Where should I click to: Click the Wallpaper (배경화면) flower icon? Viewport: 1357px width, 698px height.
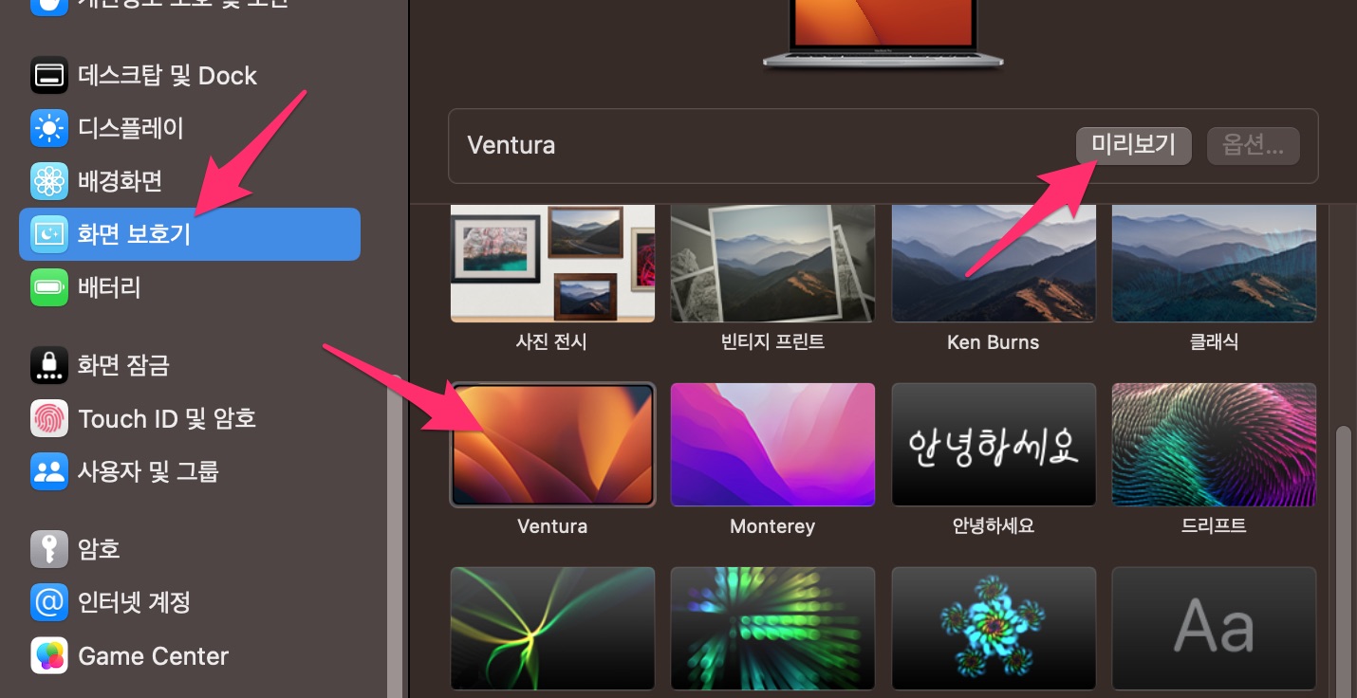[x=49, y=180]
